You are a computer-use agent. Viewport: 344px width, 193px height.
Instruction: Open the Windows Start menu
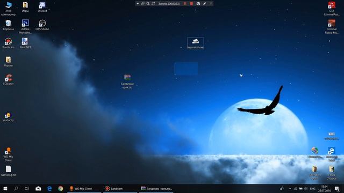point(5,188)
